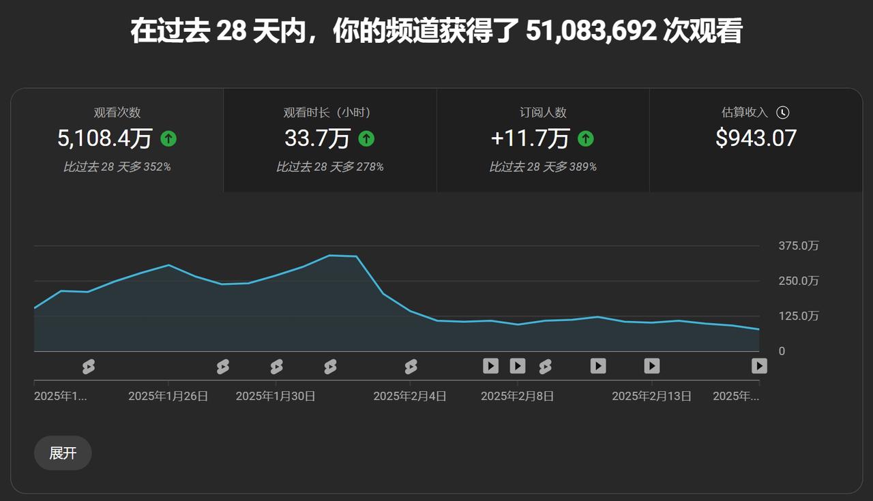The height and width of the screenshot is (501, 873).
Task: Click the 2025年2月13日 date label
Action: click(x=652, y=396)
